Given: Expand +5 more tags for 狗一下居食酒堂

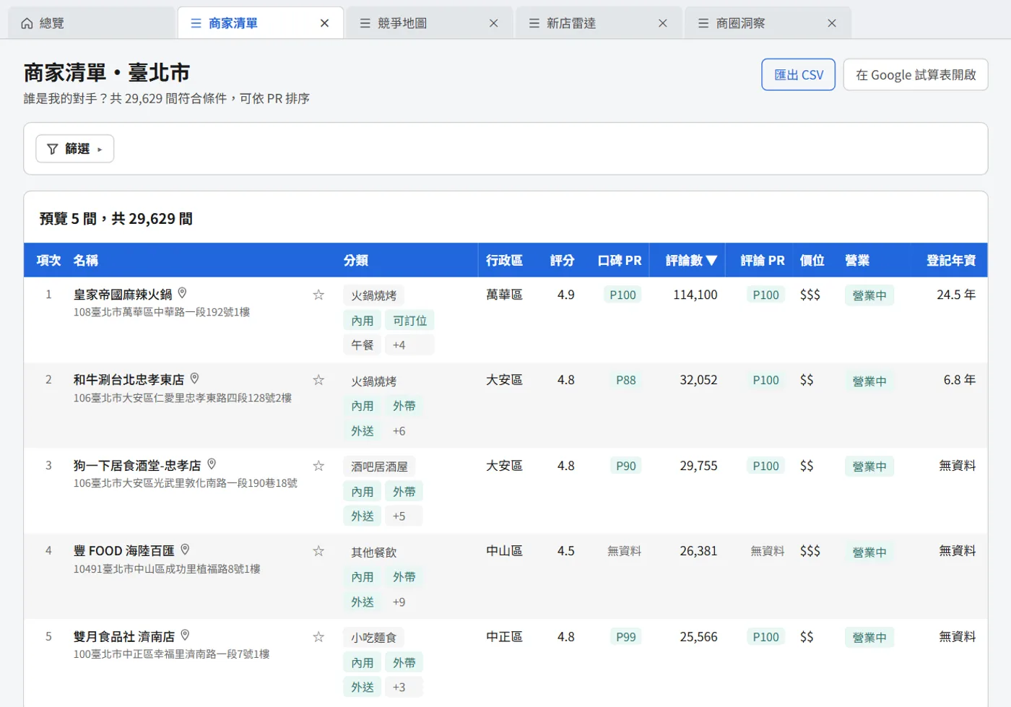Looking at the screenshot, I should pos(404,516).
